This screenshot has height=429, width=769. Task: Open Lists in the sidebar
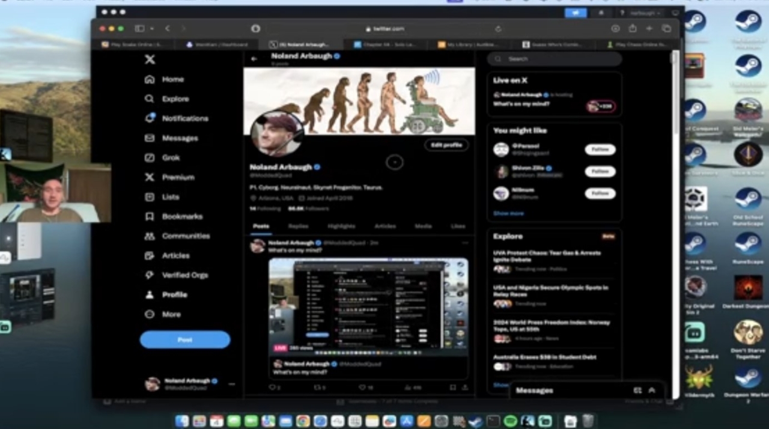(162, 197)
